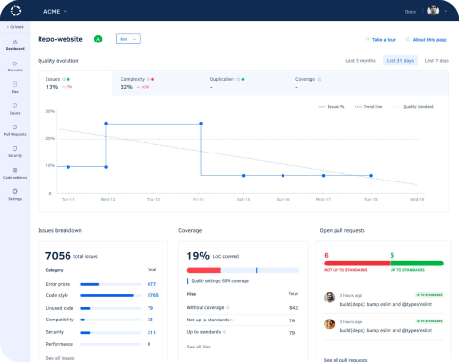This screenshot has height=362, width=459.
Task: Click Quality settings 60% coverage text
Action: point(220,281)
